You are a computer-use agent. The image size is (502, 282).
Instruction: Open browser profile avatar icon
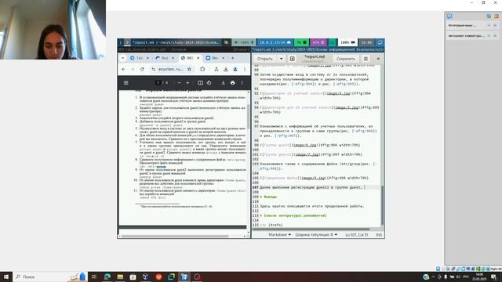pos(235,69)
